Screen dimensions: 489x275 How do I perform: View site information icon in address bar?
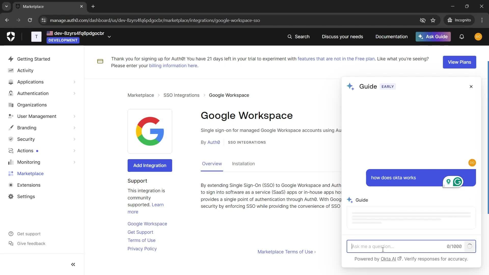point(44,20)
